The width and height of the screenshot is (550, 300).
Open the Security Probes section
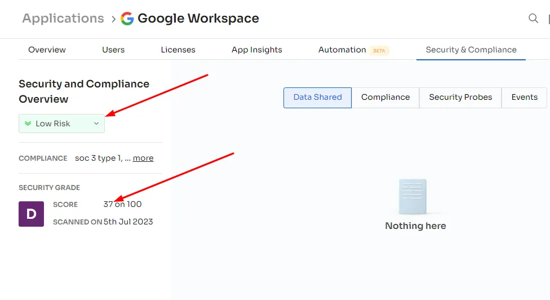click(460, 98)
